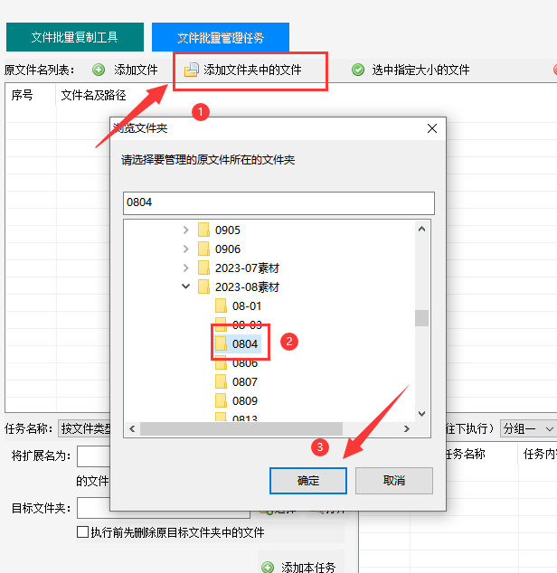Select the 0804 tree row text

[245, 343]
